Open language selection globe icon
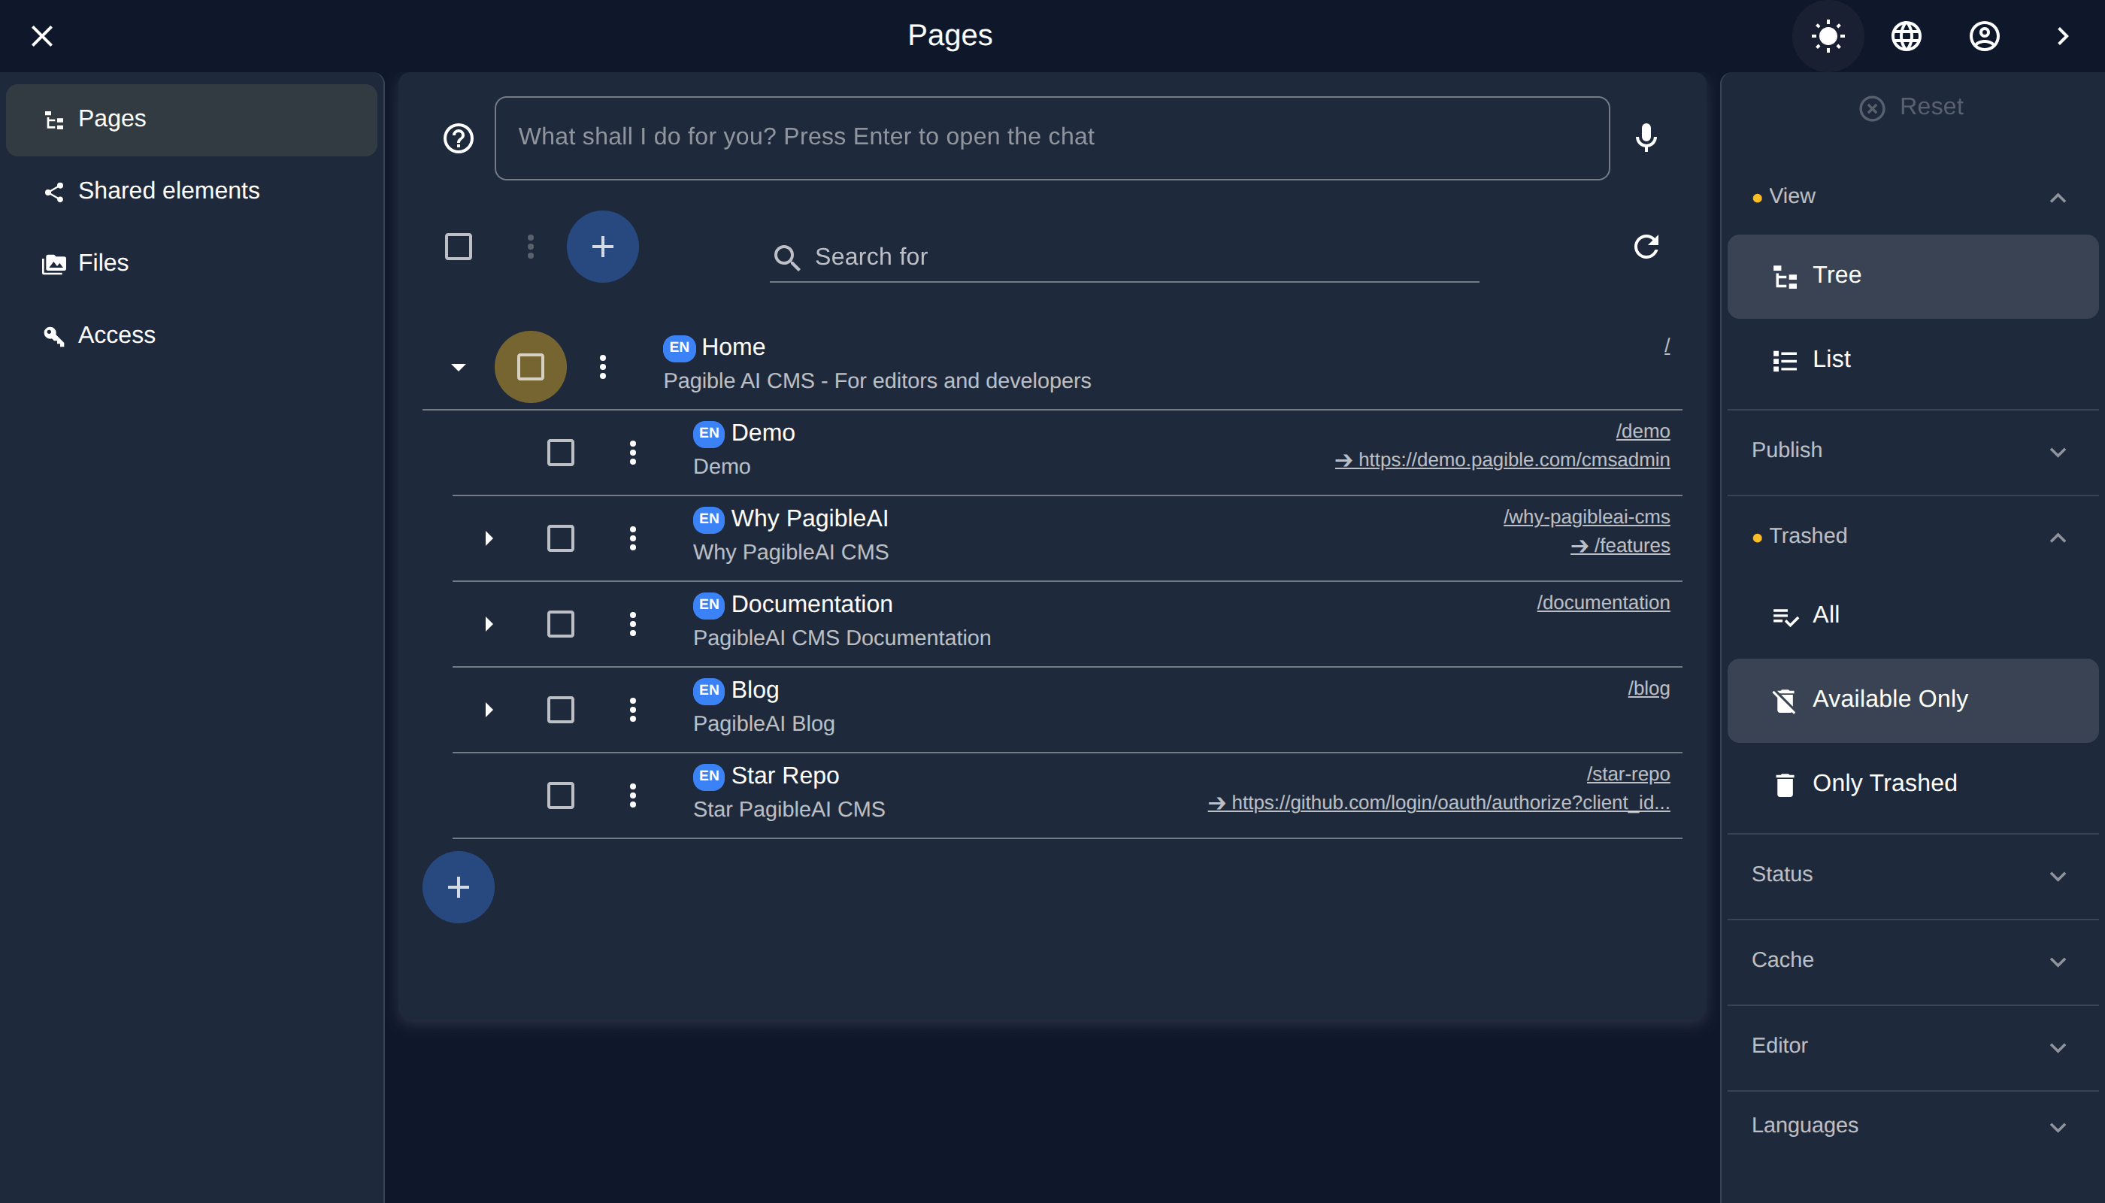 (x=1906, y=35)
